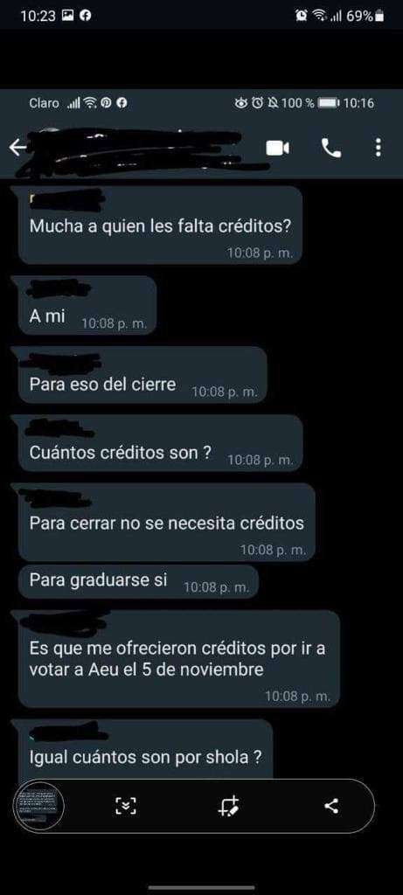
Task: Tap the crop and edit screenshot icon
Action: pyautogui.click(x=230, y=805)
